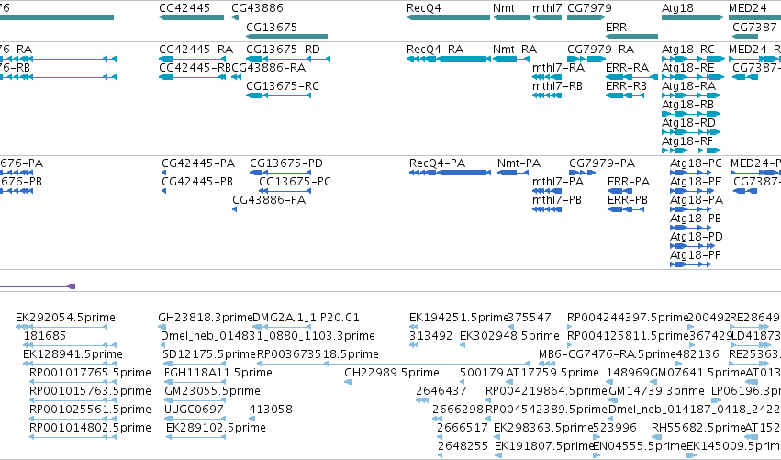Click the RecQ4-RA transcript glyph

448,59
